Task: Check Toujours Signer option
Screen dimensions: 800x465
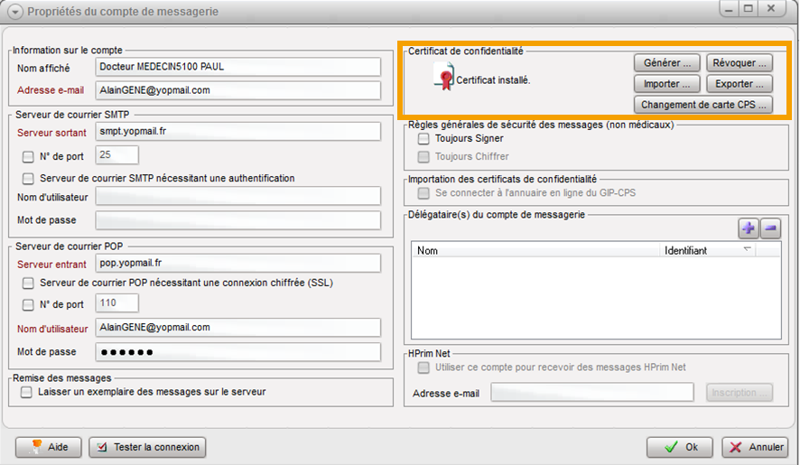Action: 423,139
